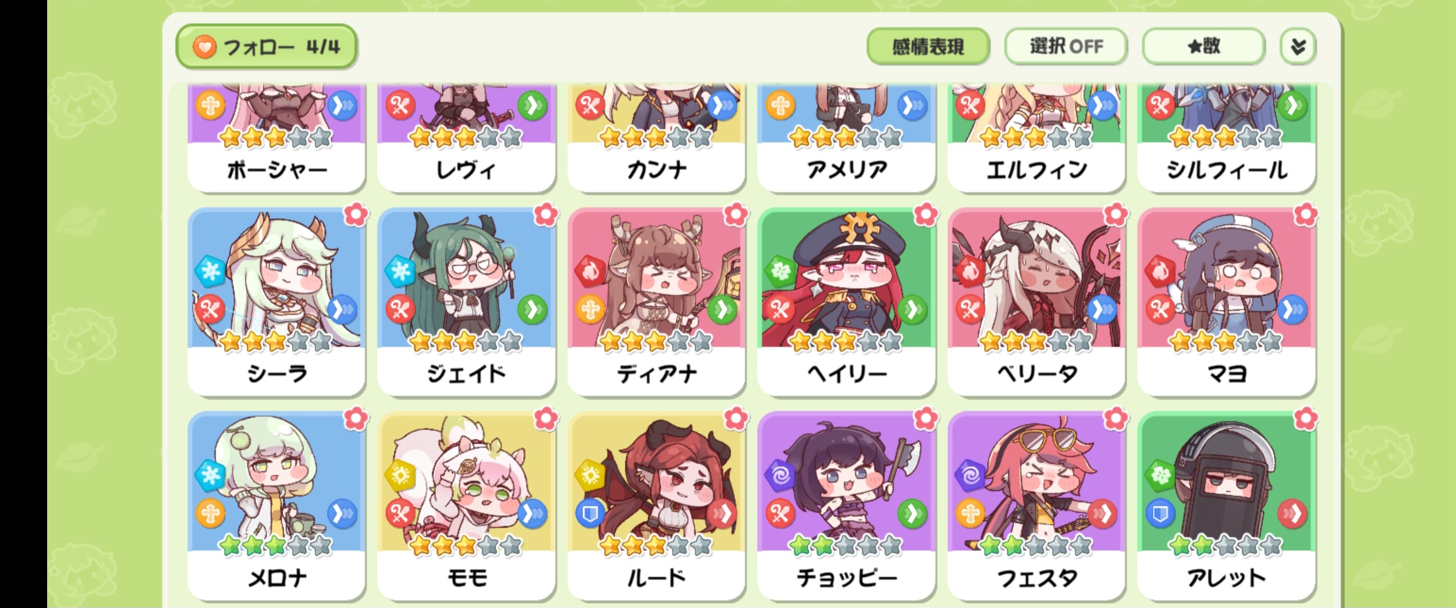The height and width of the screenshot is (608, 1456).
Task: Click the purple swirl element icon on チョッピー
Action: point(780,475)
